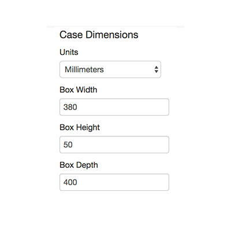Click the Millimeters text in Units selector
The height and width of the screenshot is (225, 231).
click(84, 69)
